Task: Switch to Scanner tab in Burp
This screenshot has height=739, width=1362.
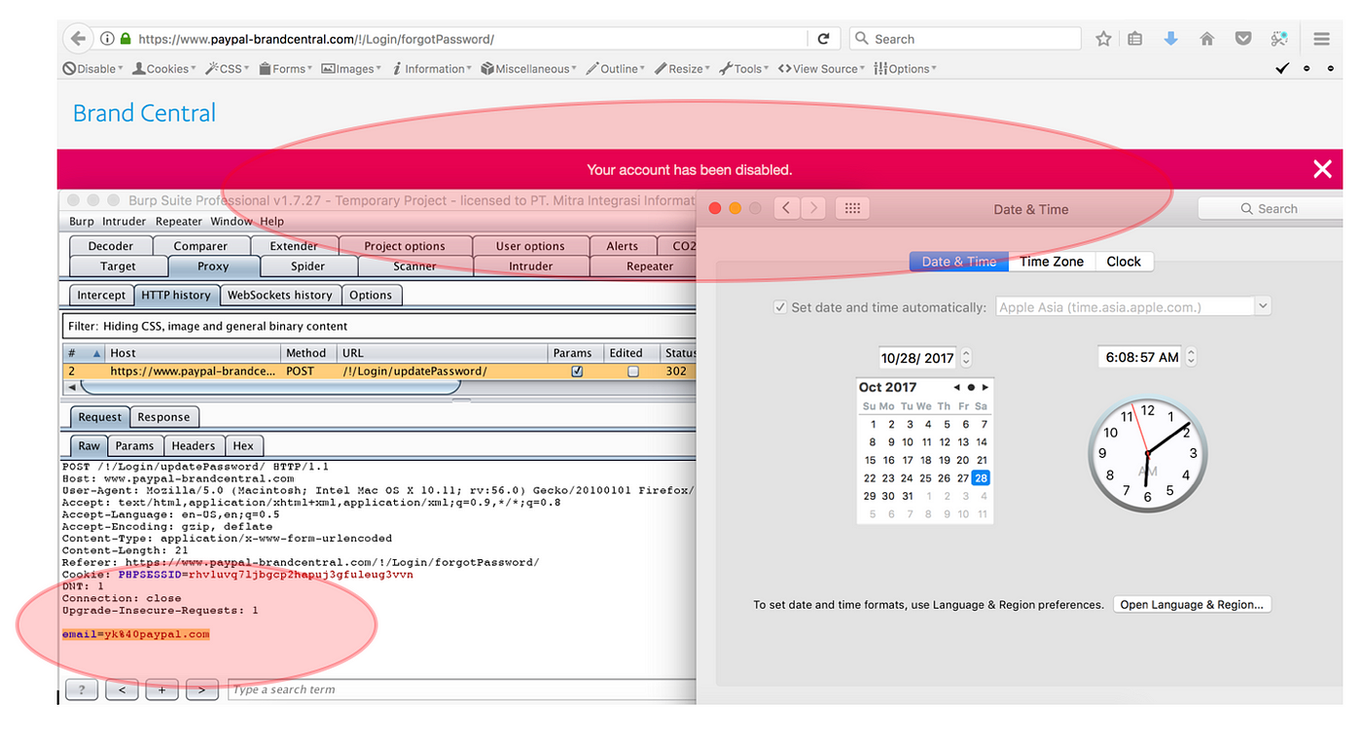Action: point(415,266)
